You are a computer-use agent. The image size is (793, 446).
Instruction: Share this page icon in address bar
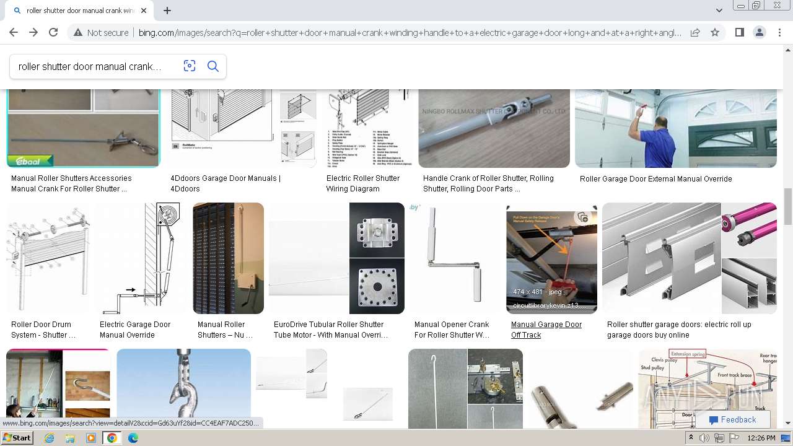(695, 32)
